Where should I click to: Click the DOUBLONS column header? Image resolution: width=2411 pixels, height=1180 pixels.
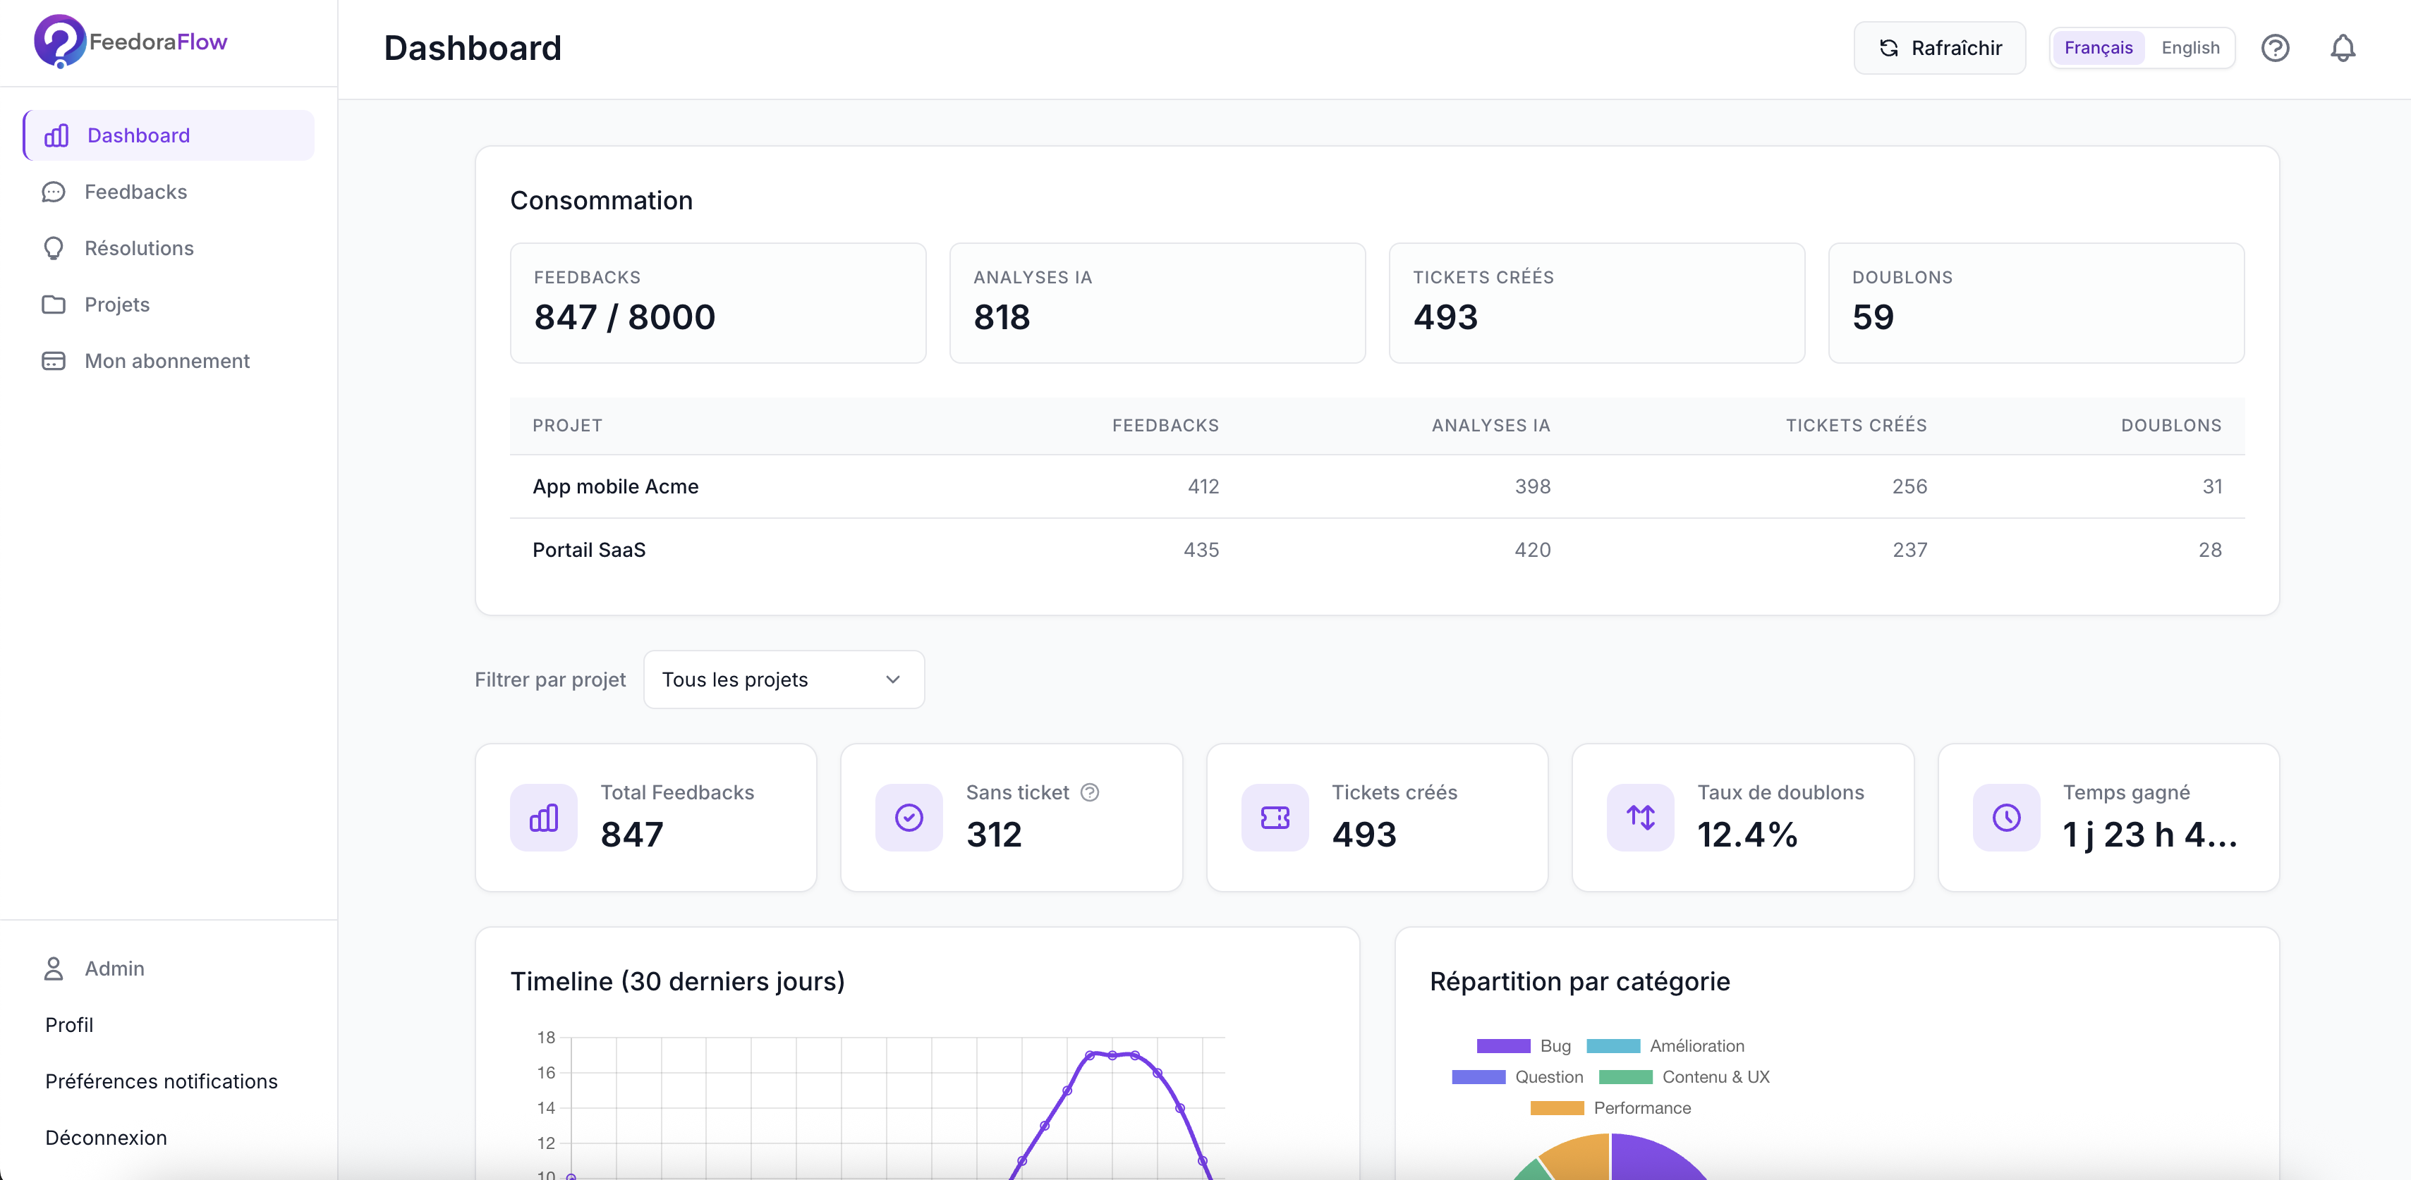[x=2171, y=426]
